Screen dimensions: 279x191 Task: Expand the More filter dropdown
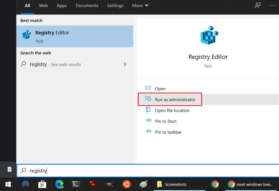coord(140,6)
